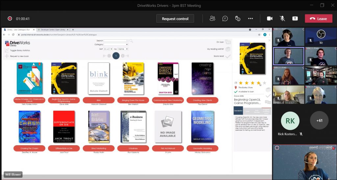This screenshot has height=180, width=337.
Task: Switch to Developer Center | Open Library tab
Action: click(52, 30)
